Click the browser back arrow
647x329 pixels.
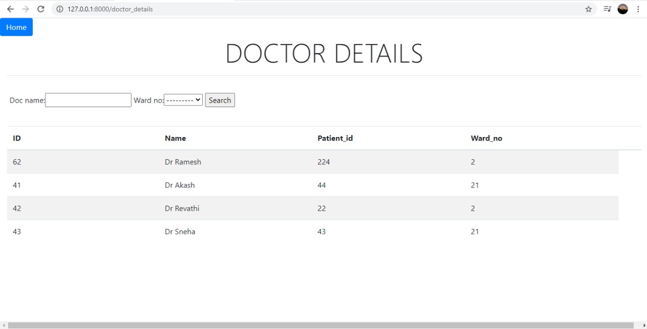[x=11, y=9]
